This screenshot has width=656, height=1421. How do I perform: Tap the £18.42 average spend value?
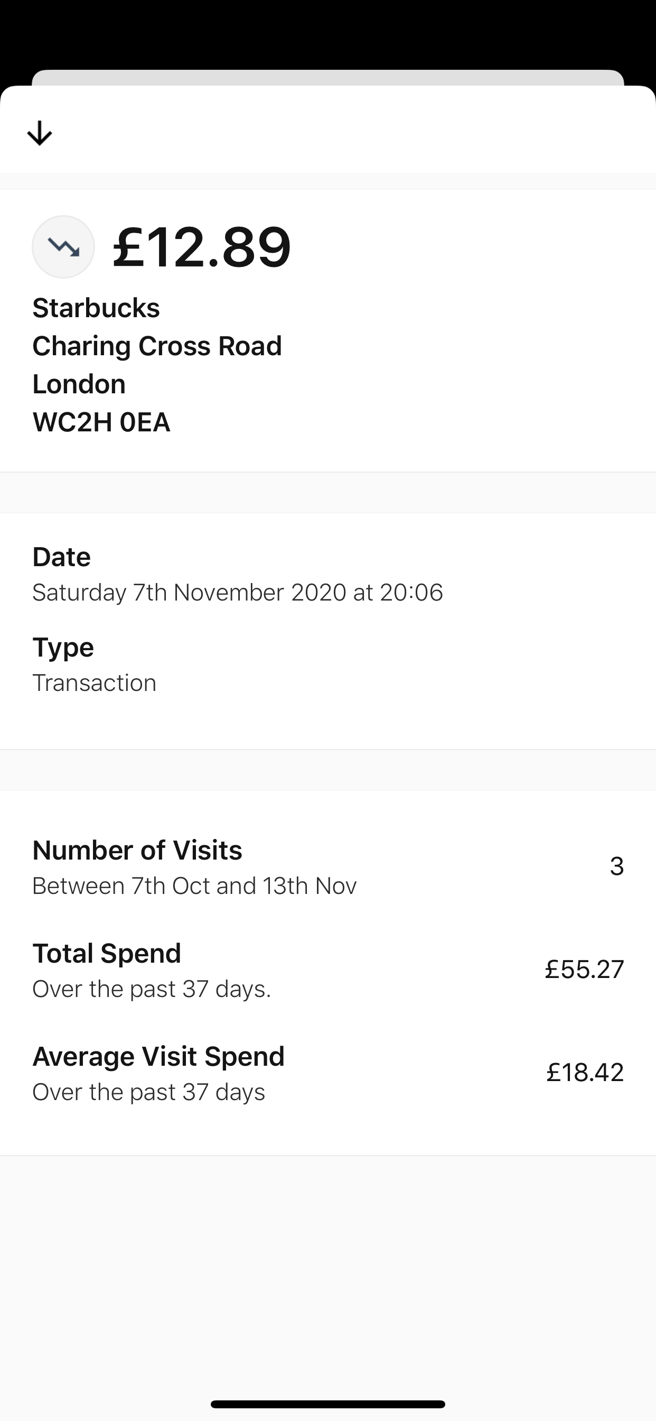click(585, 1073)
